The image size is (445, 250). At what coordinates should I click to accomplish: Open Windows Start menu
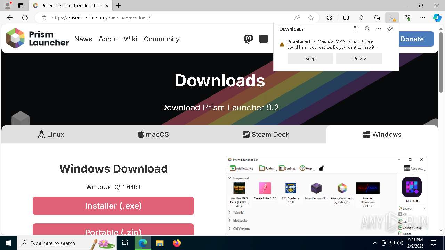(x=8, y=243)
